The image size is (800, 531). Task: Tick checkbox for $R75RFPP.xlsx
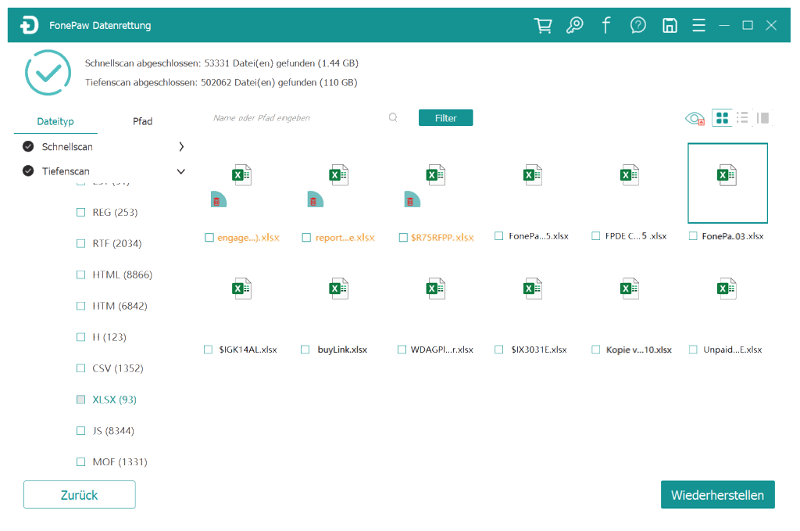click(x=403, y=238)
